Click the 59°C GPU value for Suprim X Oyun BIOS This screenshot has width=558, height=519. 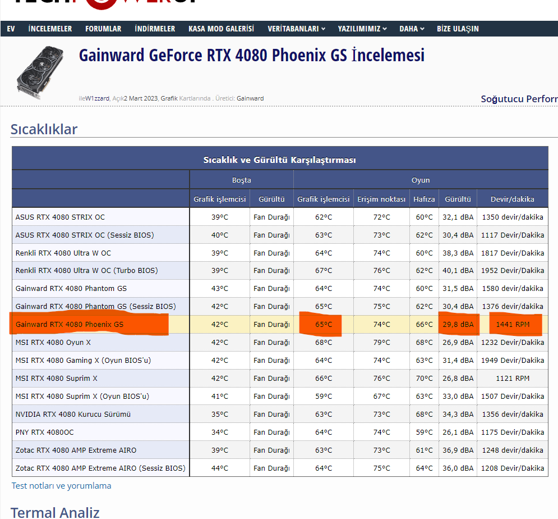click(324, 397)
